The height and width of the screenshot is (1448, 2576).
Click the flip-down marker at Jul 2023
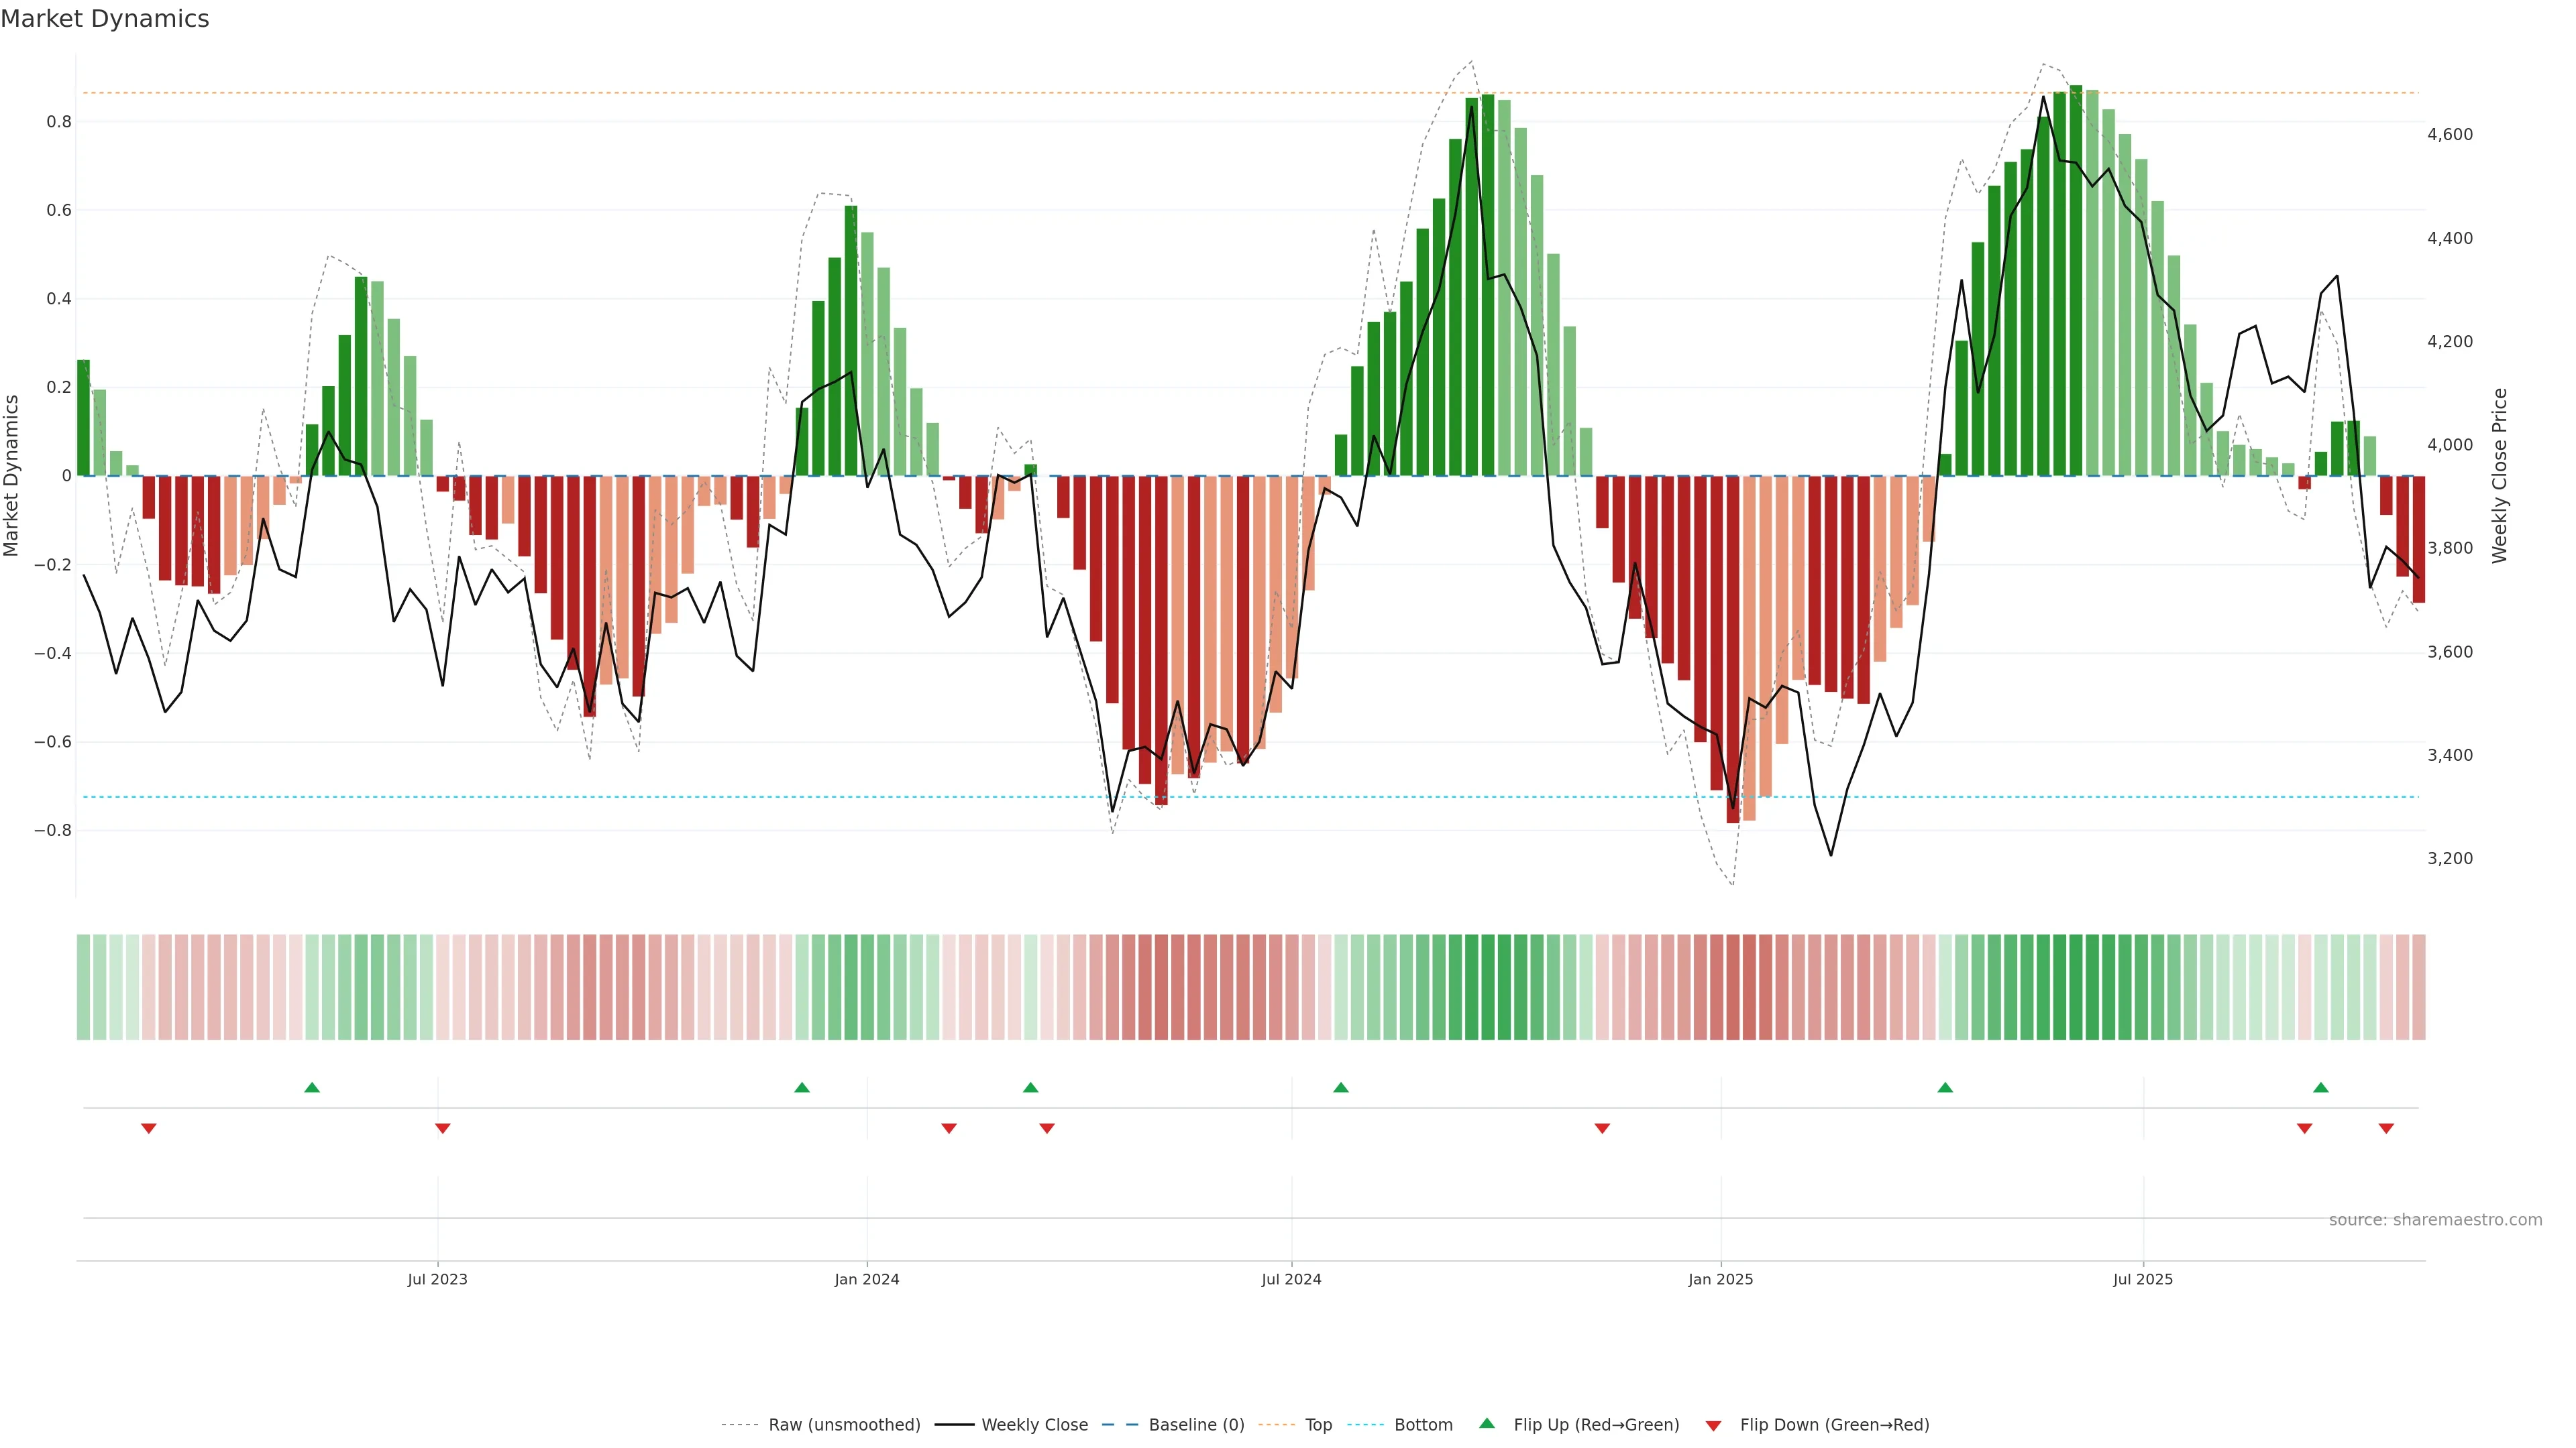[x=443, y=1128]
